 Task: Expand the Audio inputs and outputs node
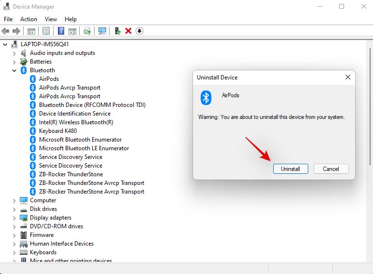tap(14, 53)
